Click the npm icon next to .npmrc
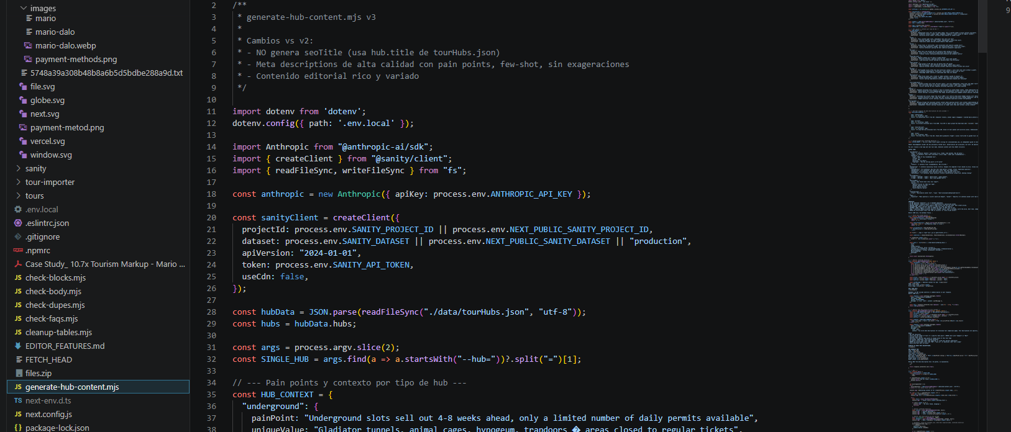Image resolution: width=1011 pixels, height=432 pixels. pyautogui.click(x=18, y=251)
